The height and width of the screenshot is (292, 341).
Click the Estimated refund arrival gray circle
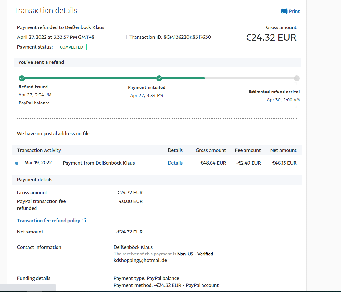296,78
